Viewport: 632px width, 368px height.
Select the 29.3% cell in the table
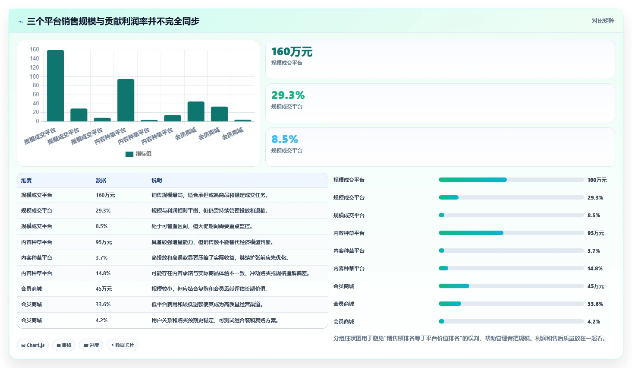pyautogui.click(x=103, y=211)
